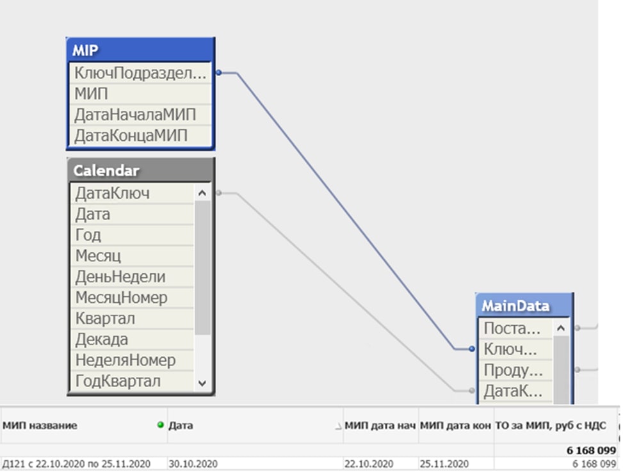Click ТО за МИП, руб с НДС header
The height and width of the screenshot is (473, 623).
point(551,426)
